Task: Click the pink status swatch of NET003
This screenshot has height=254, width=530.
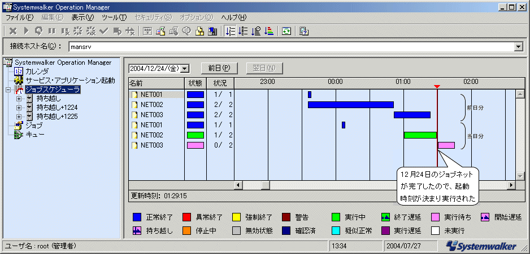Action: point(196,145)
